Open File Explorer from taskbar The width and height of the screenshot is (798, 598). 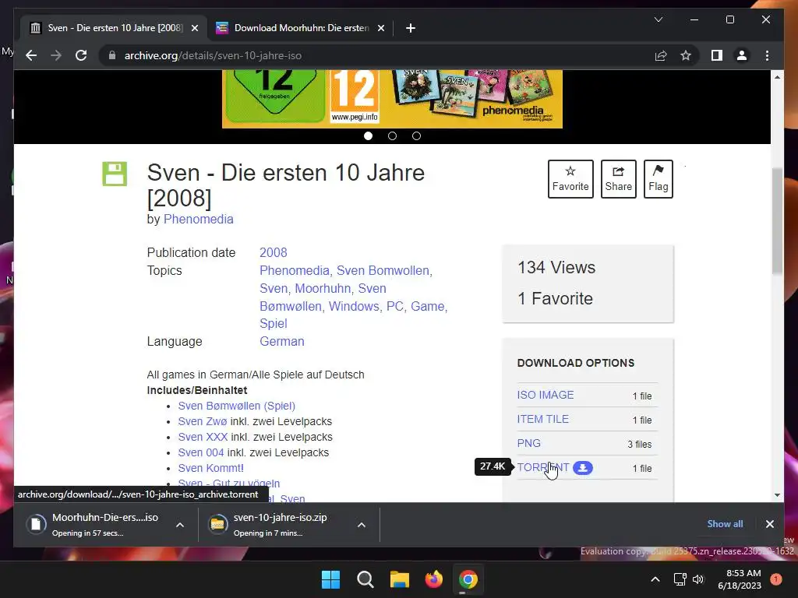pyautogui.click(x=400, y=579)
